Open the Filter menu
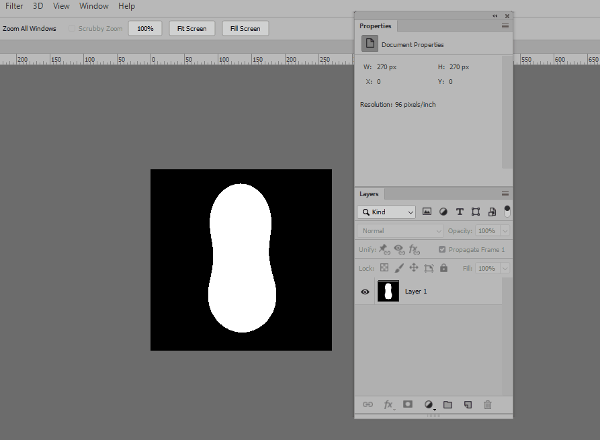600x440 pixels. 13,6
